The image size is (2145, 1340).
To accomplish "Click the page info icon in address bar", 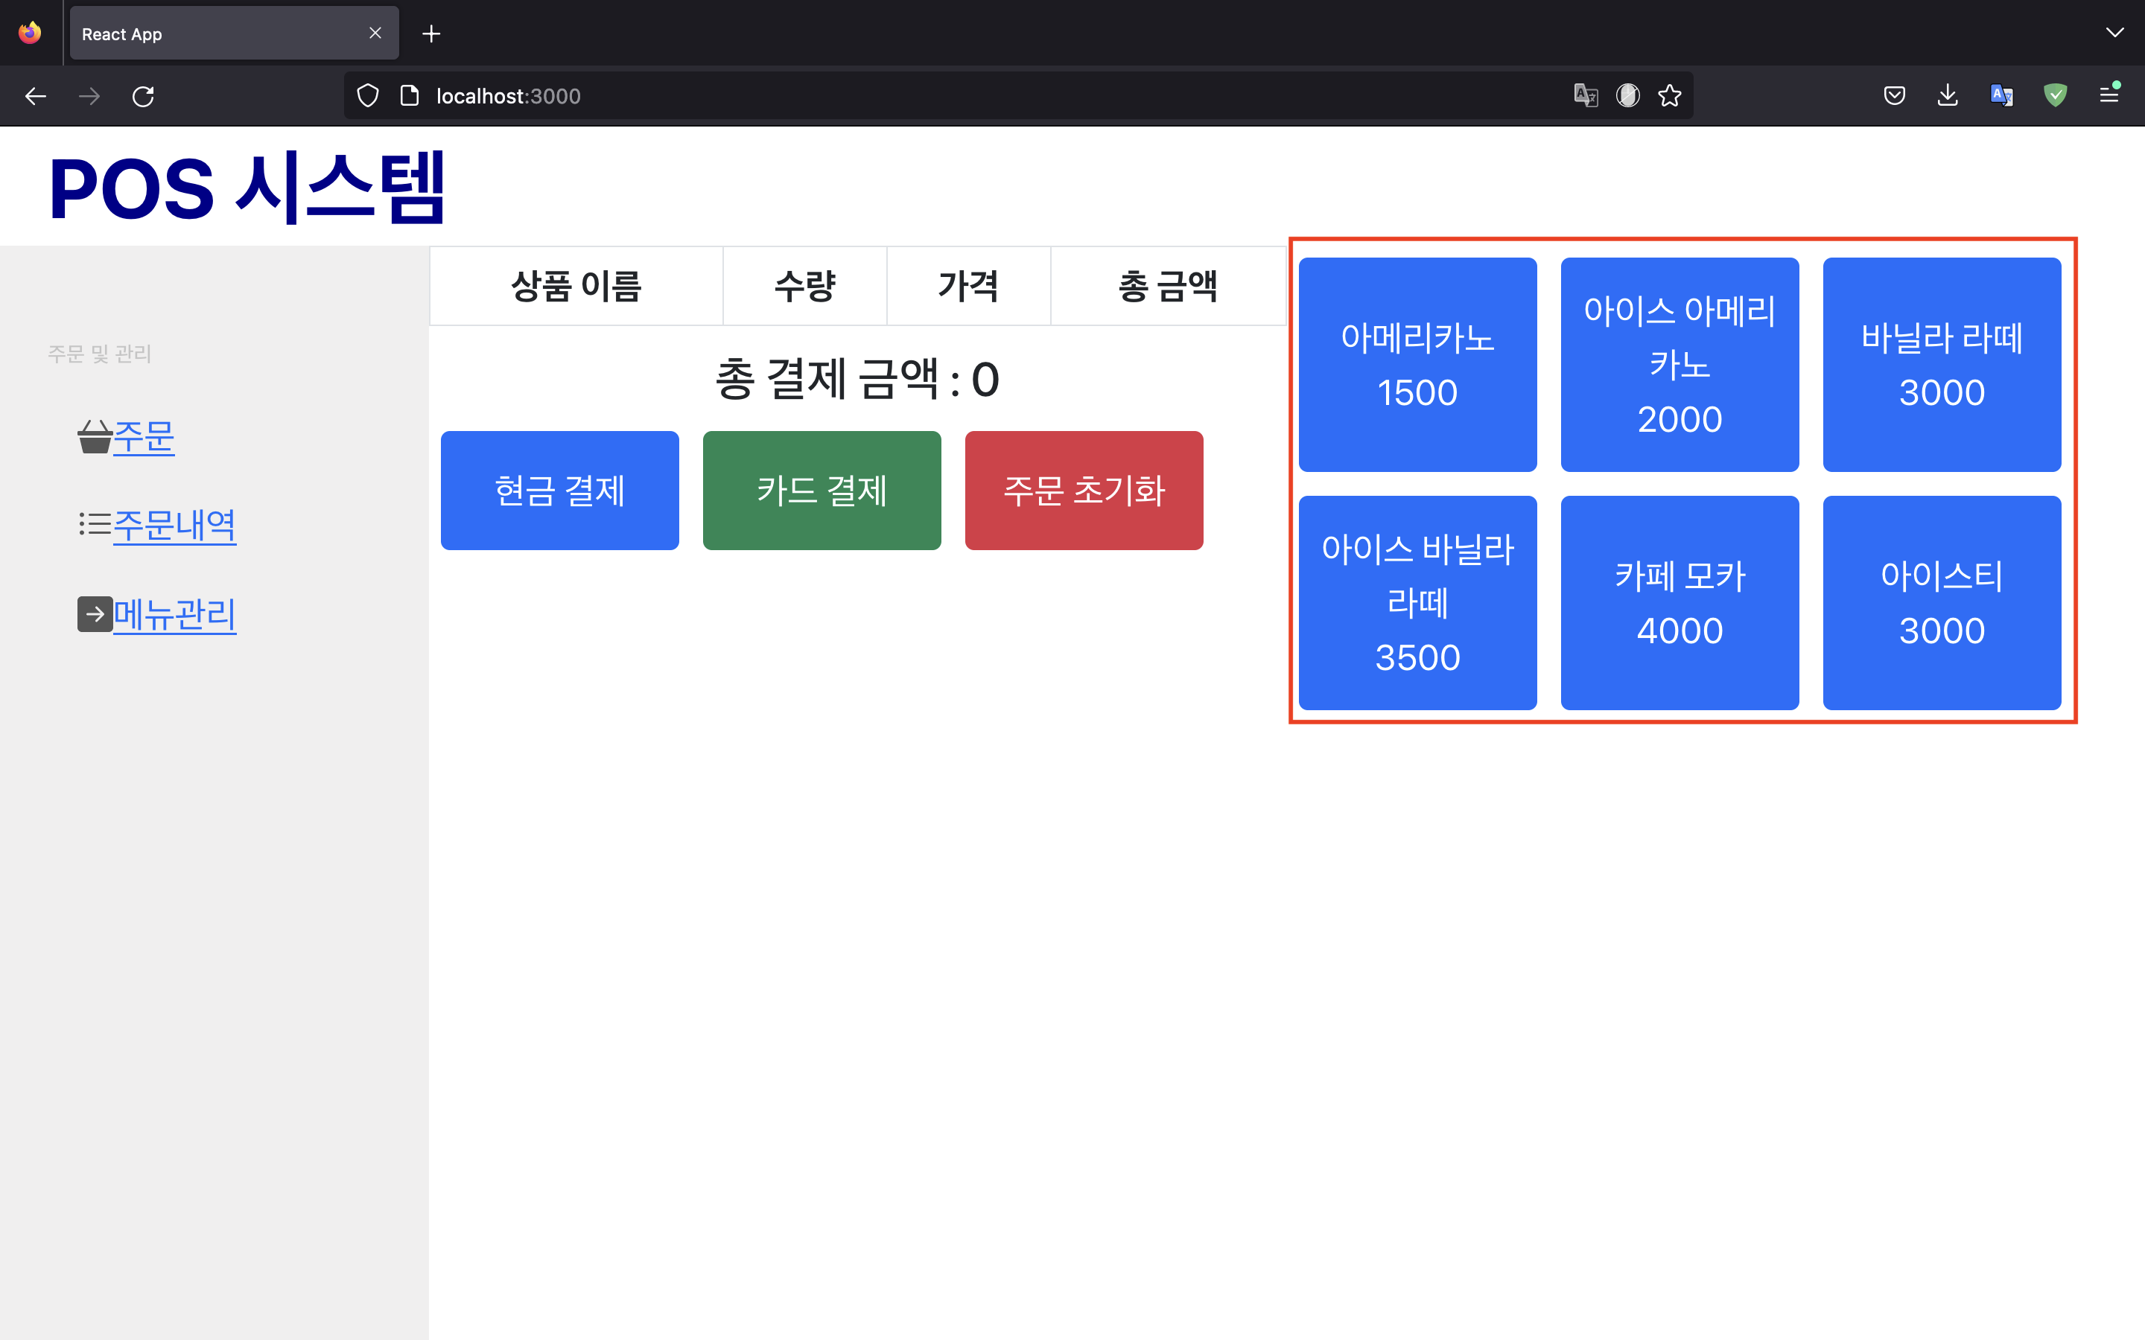I will click(x=410, y=96).
